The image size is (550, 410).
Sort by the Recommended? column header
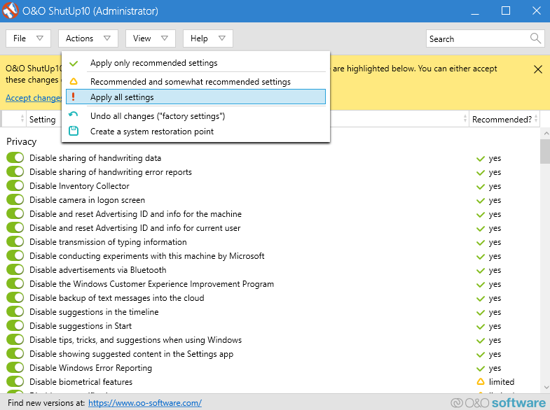pyautogui.click(x=504, y=120)
